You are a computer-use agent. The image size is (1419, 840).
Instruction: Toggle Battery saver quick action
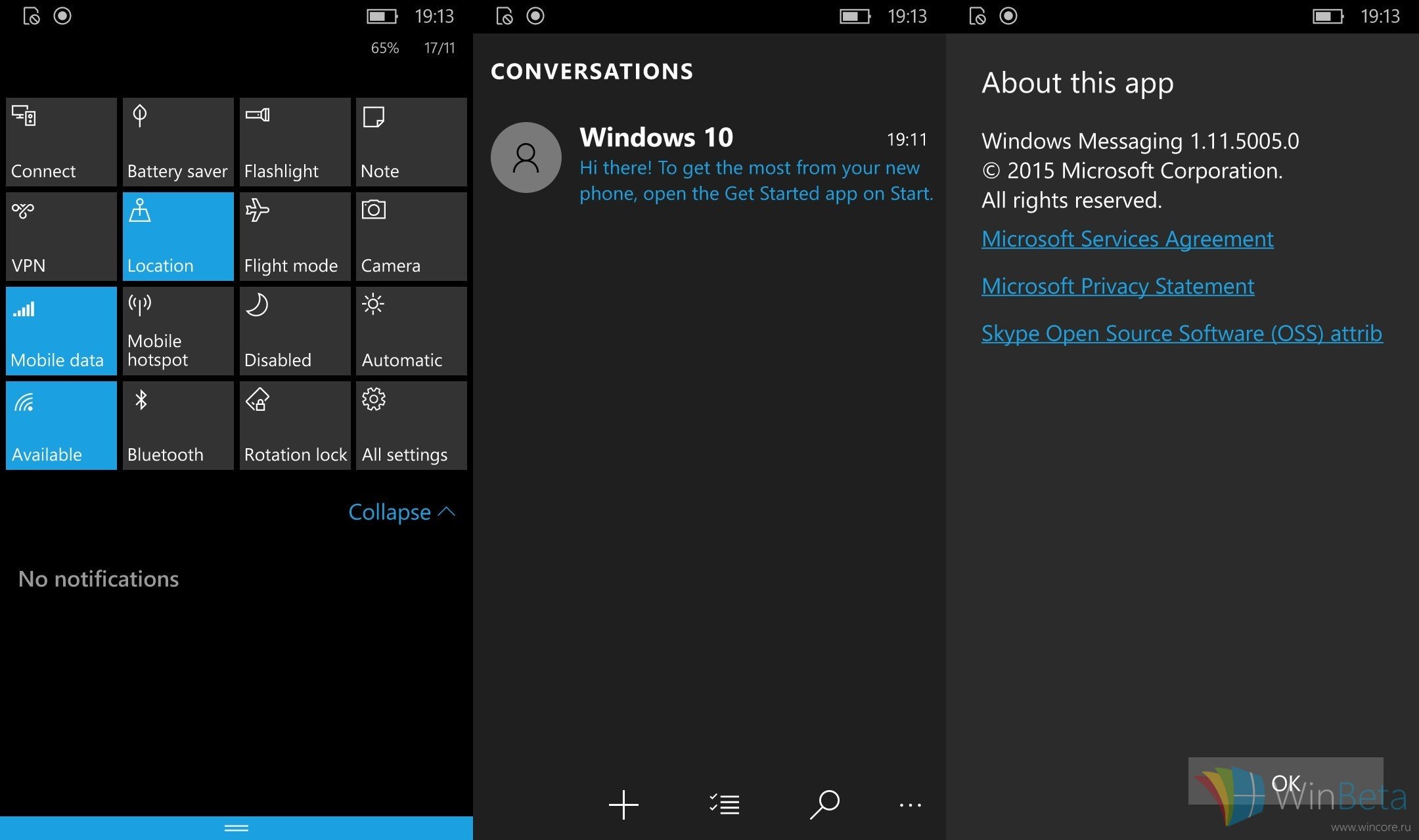point(178,142)
